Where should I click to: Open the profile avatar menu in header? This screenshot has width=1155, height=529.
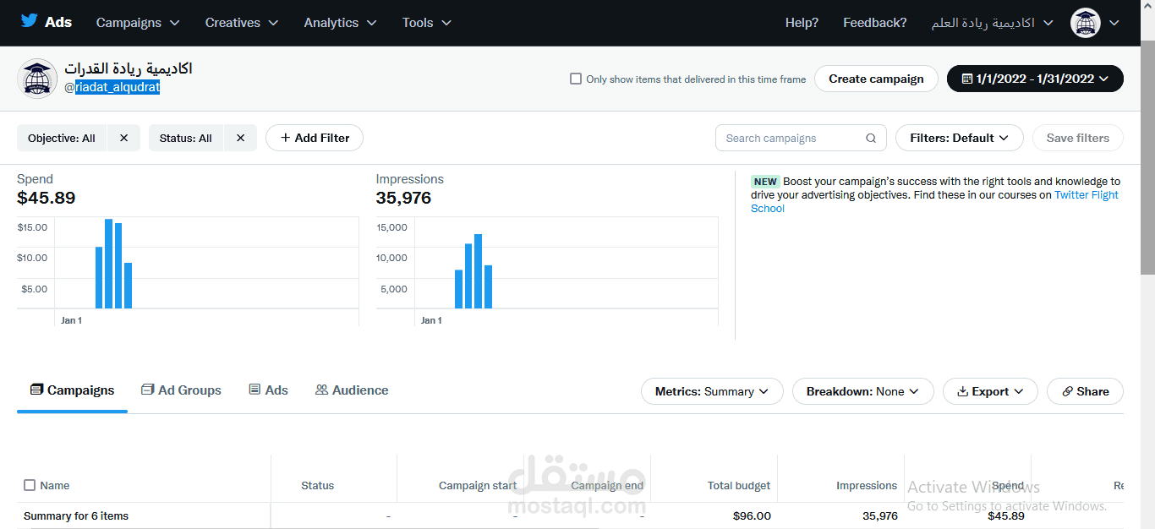point(1085,23)
